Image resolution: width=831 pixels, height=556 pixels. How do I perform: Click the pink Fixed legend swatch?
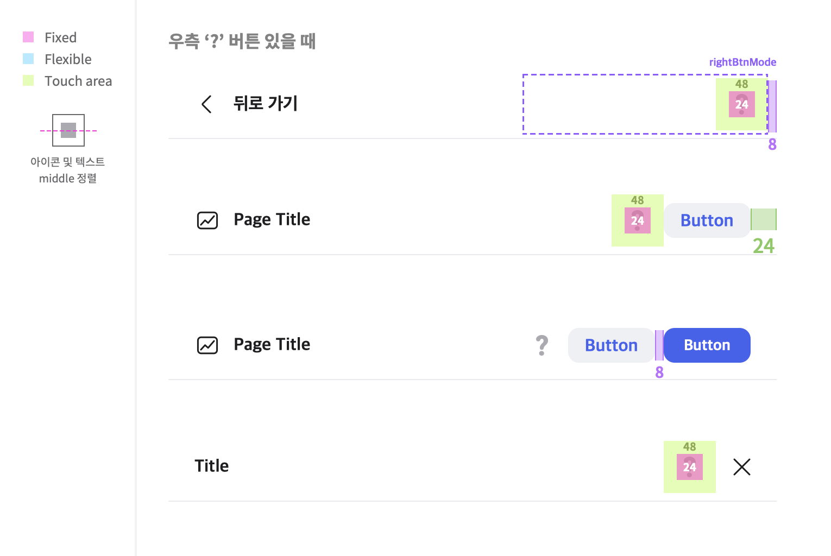[x=28, y=37]
